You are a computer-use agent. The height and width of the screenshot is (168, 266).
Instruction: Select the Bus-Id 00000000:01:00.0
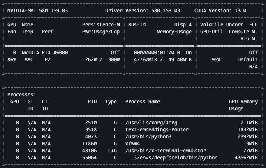(x=157, y=53)
